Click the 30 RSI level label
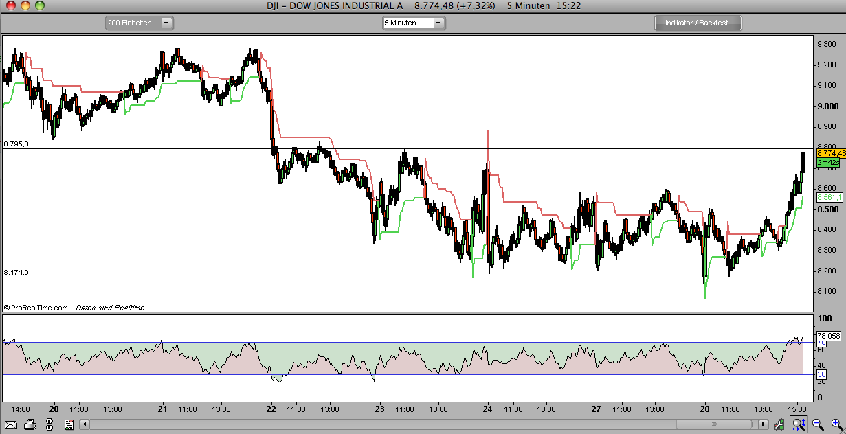846x434 pixels. click(x=821, y=374)
